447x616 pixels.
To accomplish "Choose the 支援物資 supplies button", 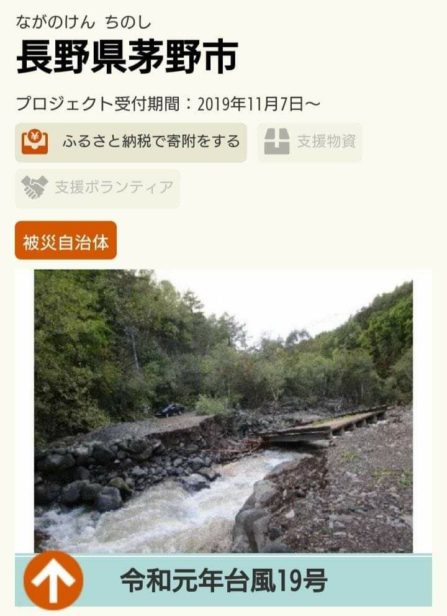I will pos(310,142).
